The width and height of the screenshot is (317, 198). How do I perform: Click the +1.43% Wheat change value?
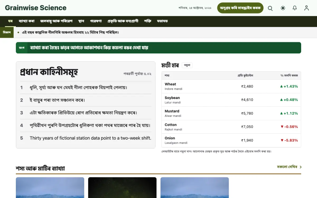(x=289, y=86)
